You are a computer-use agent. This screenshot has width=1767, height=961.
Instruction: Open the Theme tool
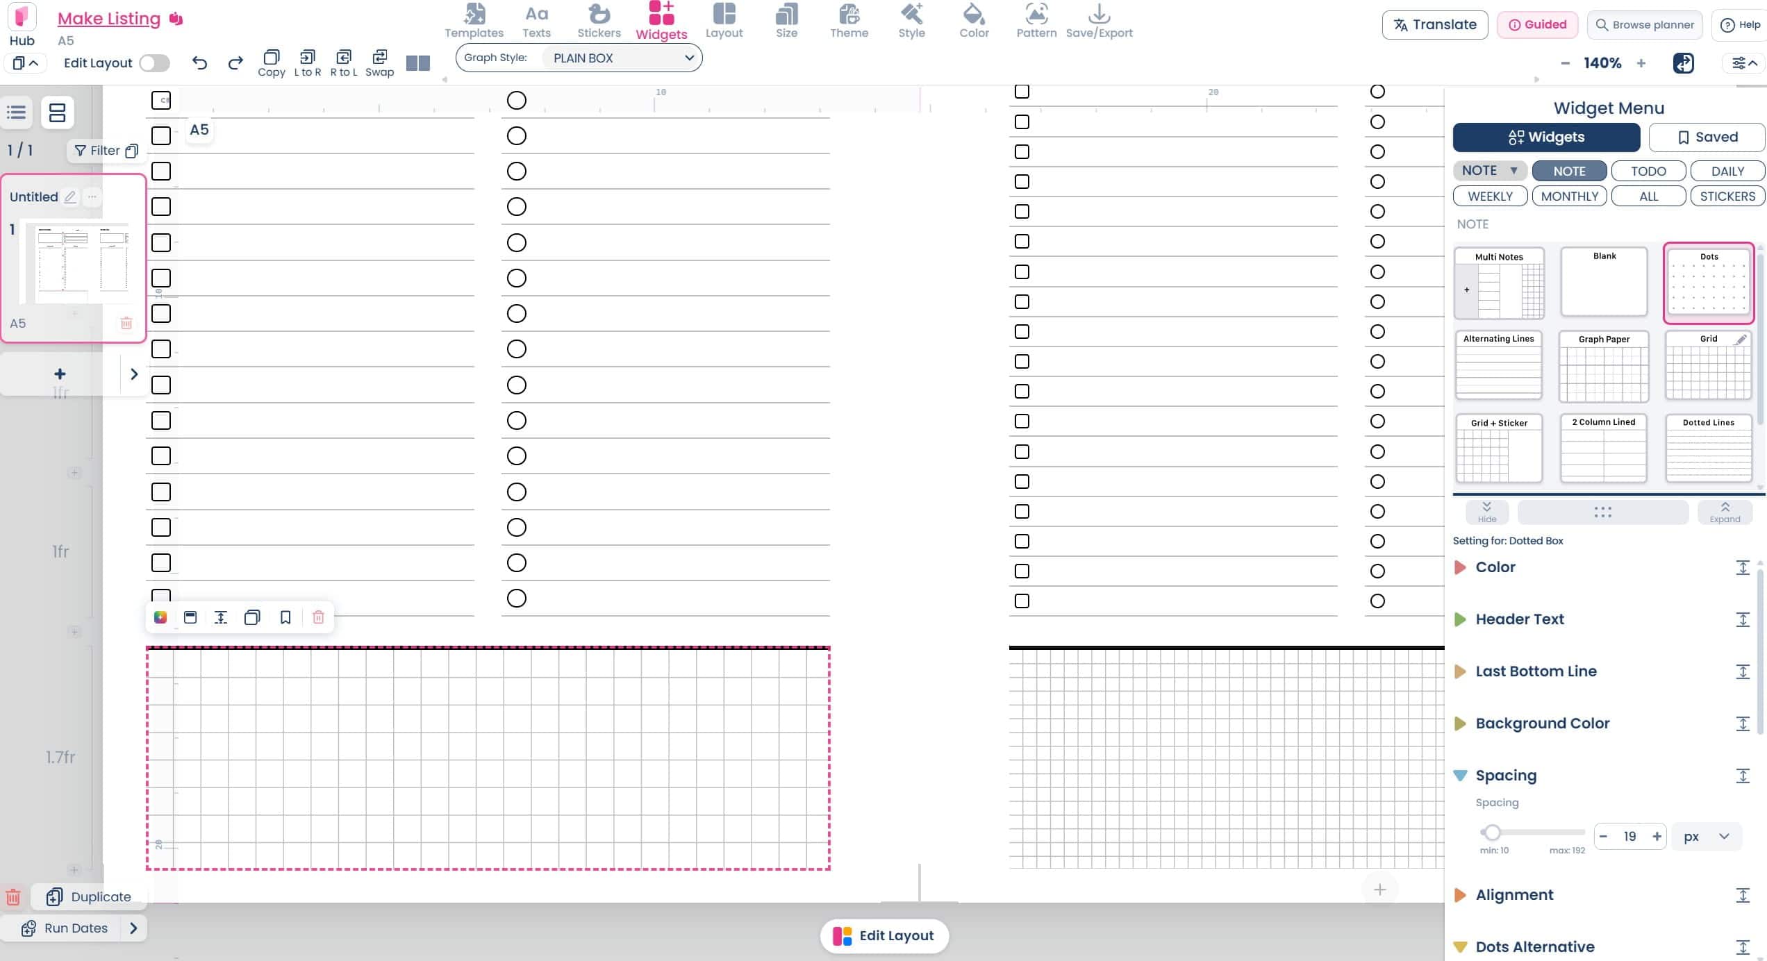click(849, 21)
